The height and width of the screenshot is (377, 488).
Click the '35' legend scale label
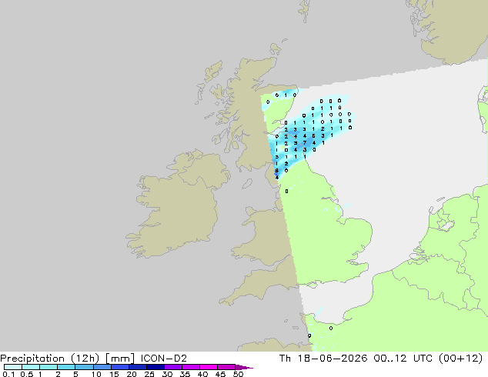[x=185, y=374]
